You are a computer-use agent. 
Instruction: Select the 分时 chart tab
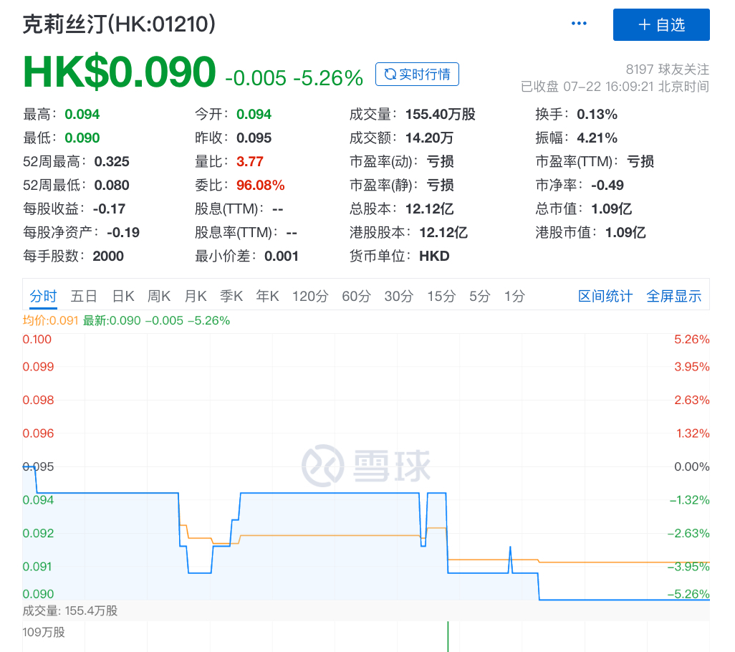coord(43,296)
